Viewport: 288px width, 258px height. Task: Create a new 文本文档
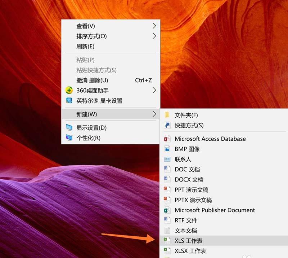click(187, 230)
